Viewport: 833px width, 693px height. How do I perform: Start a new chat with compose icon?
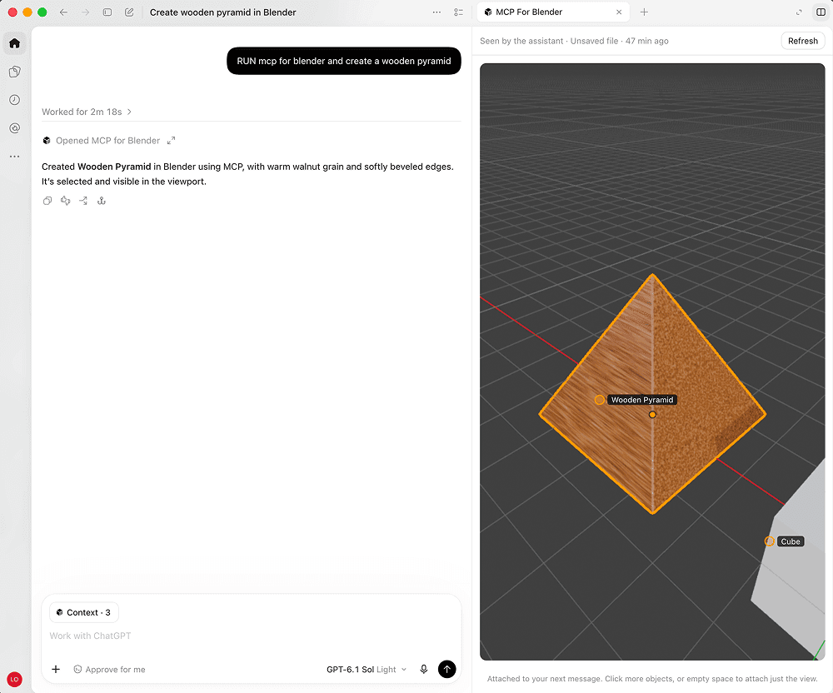pyautogui.click(x=129, y=12)
